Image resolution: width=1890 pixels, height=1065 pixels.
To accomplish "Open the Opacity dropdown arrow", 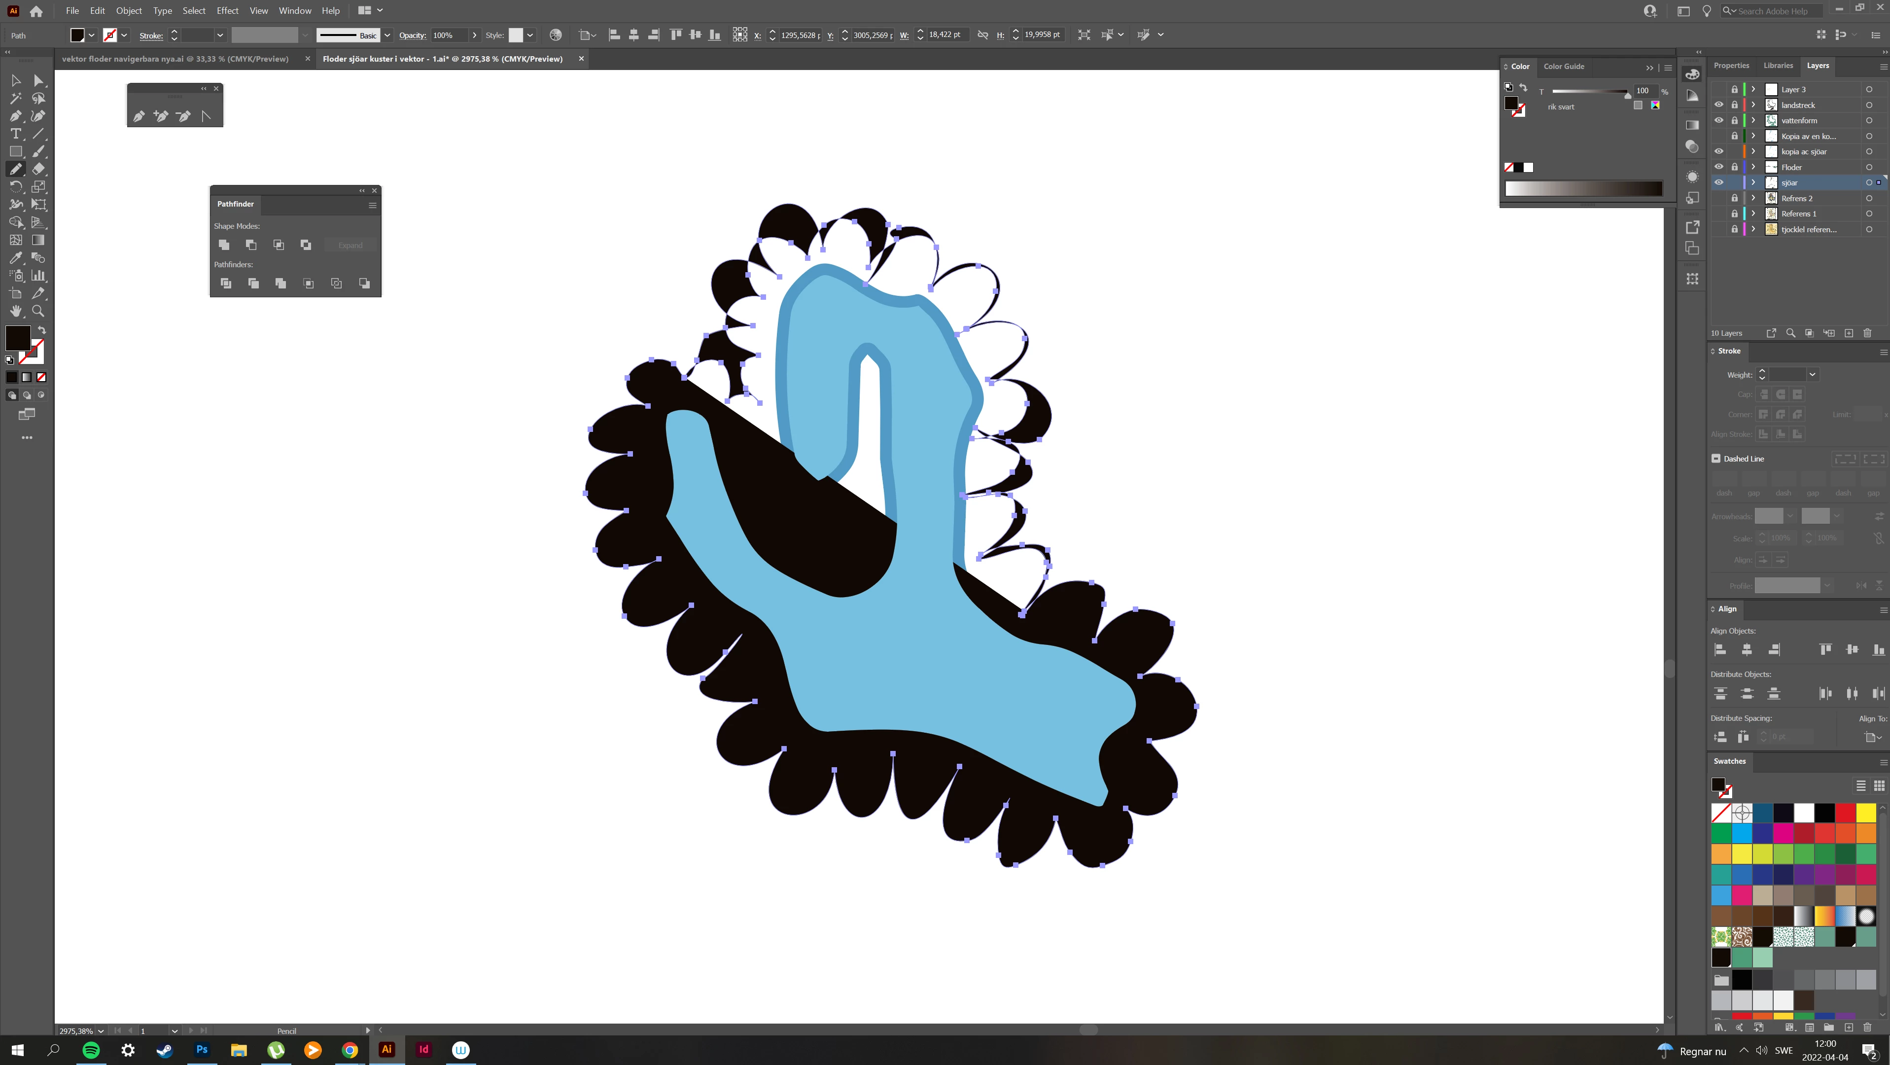I will point(475,35).
